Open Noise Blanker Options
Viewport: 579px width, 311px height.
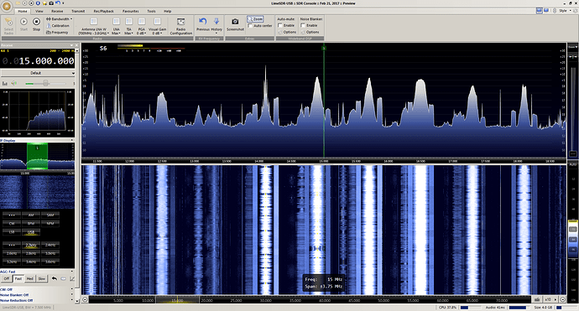click(310, 32)
